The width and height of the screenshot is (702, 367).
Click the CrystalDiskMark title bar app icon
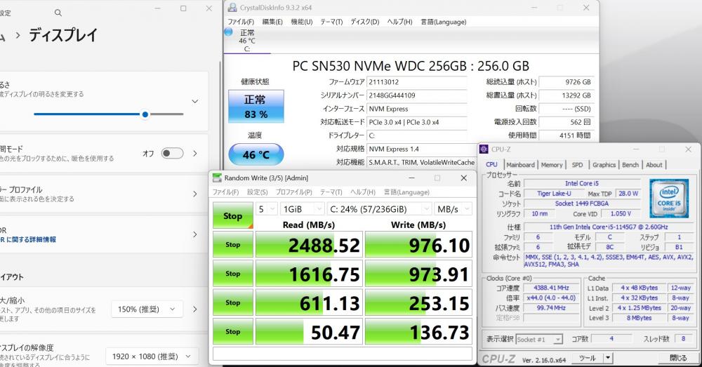pyautogui.click(x=217, y=178)
